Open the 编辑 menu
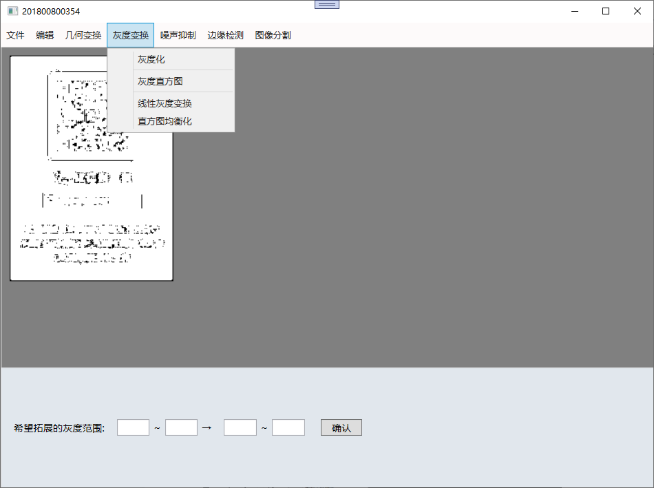 [x=45, y=36]
